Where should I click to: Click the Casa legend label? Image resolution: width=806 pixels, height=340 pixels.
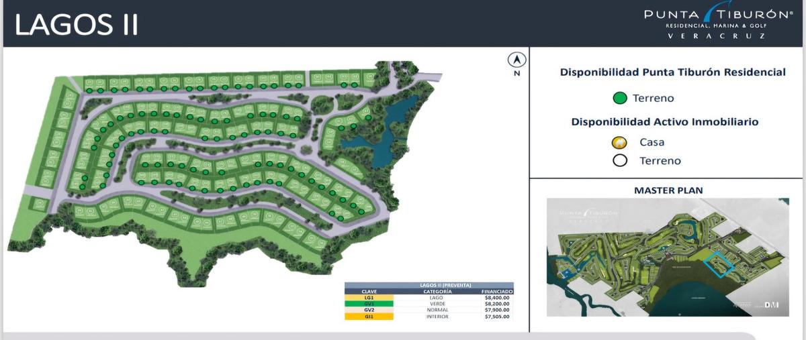(652, 142)
